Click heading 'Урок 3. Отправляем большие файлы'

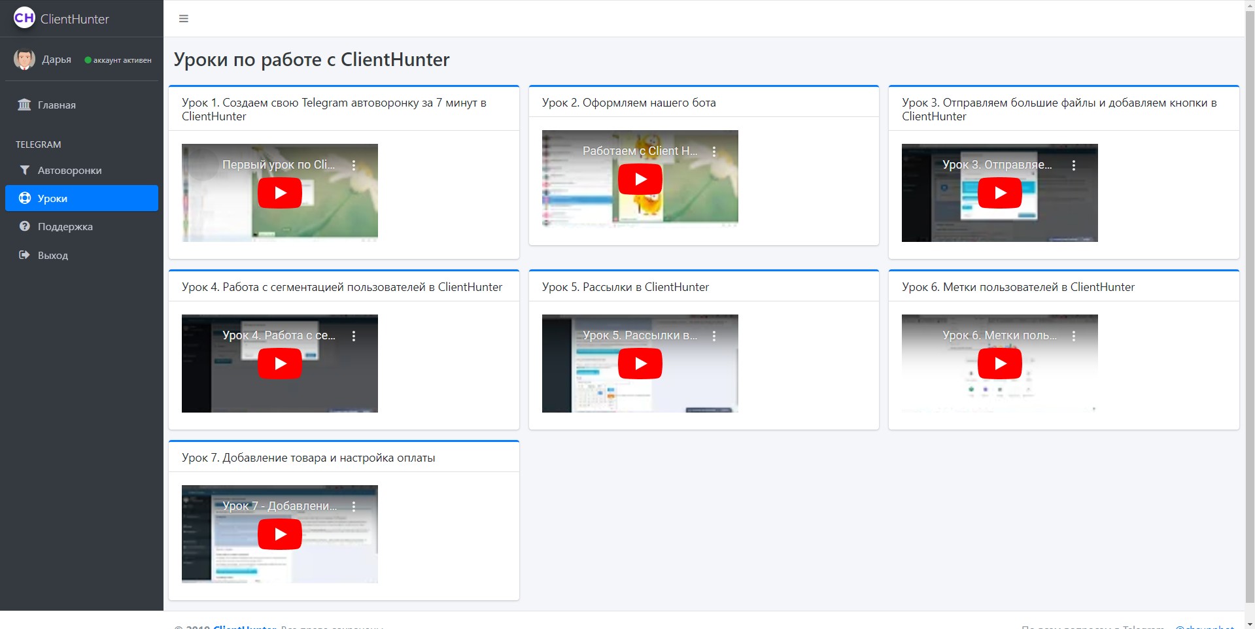(1059, 109)
